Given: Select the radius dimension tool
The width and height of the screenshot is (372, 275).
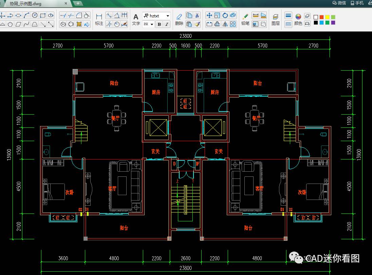Looking at the screenshot, I should click(x=117, y=24).
